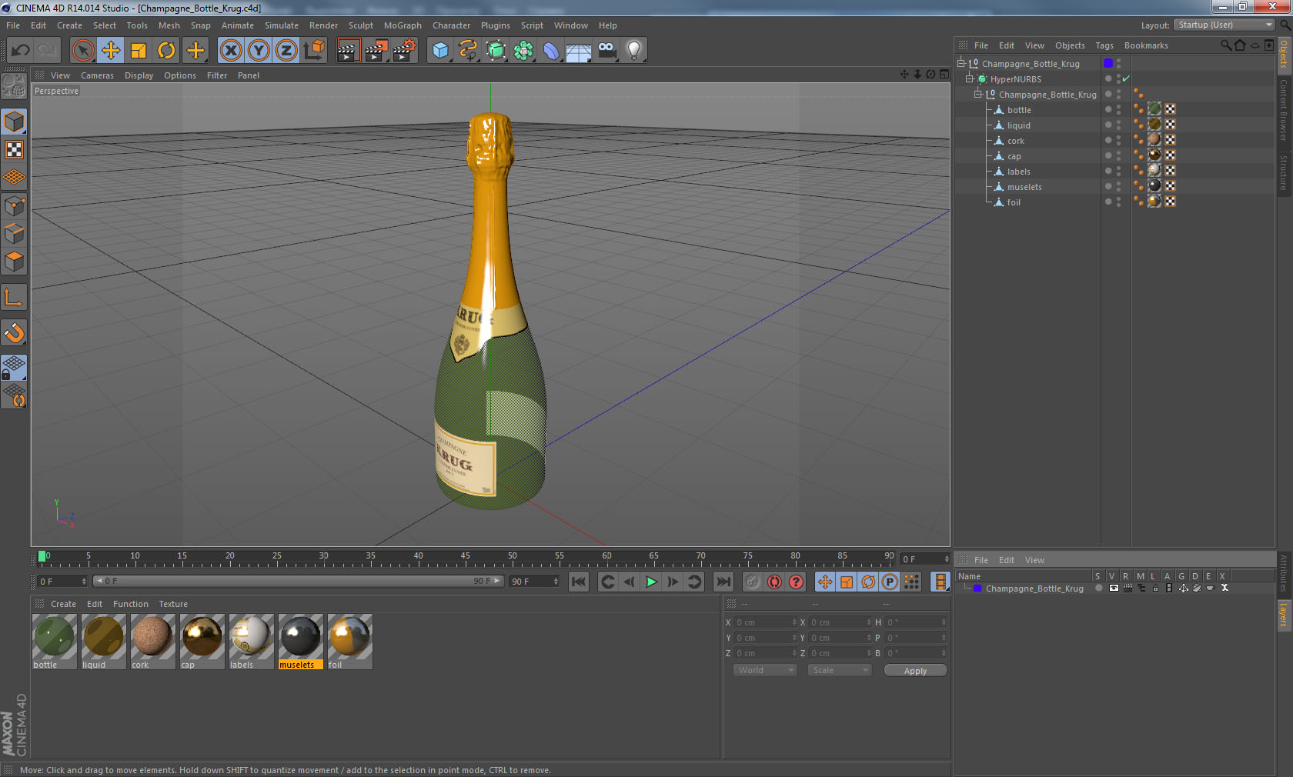Open the Object Manager Tags menu
This screenshot has height=777, width=1293.
[1104, 45]
